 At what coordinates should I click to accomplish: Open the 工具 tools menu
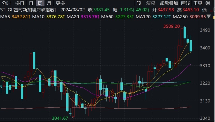coord(198,3)
